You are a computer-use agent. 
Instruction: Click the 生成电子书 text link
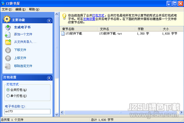pos(22,27)
